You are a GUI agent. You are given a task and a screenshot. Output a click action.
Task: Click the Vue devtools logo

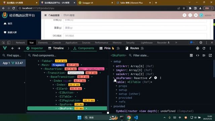pos(5,48)
